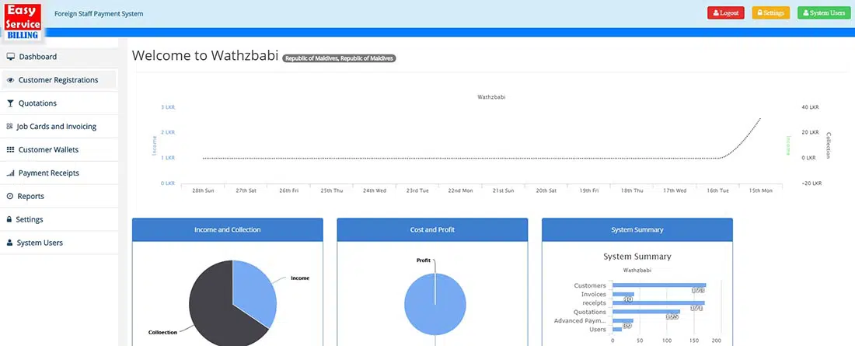855x346 pixels.
Task: Select the Cost and Profit panel header
Action: coord(432,230)
